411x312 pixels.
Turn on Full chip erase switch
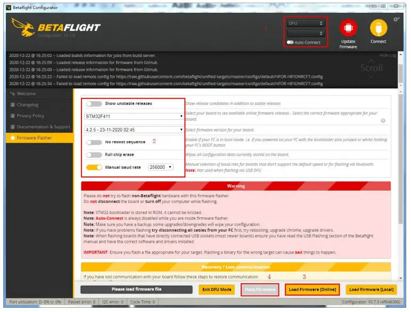(x=94, y=155)
